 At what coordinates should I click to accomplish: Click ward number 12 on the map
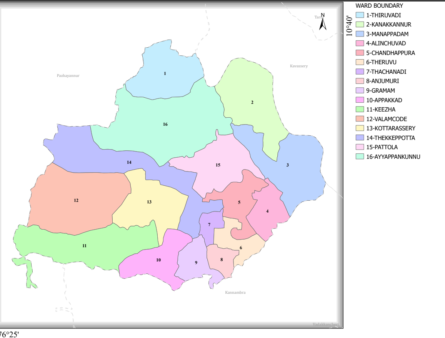tap(76, 200)
